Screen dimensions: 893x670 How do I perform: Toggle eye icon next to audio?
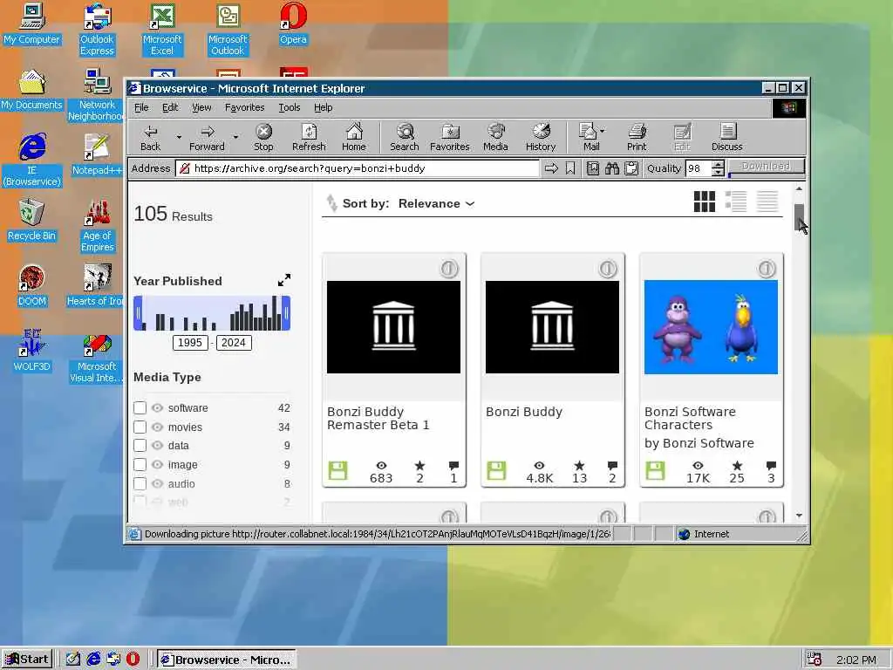[158, 483]
